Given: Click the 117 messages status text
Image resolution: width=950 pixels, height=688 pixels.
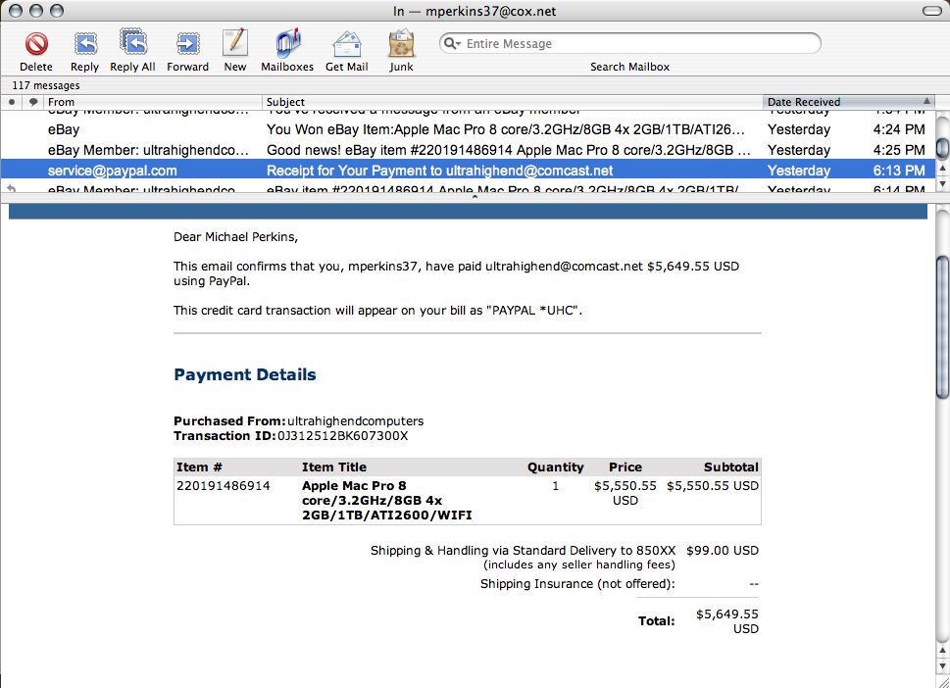Looking at the screenshot, I should (46, 85).
